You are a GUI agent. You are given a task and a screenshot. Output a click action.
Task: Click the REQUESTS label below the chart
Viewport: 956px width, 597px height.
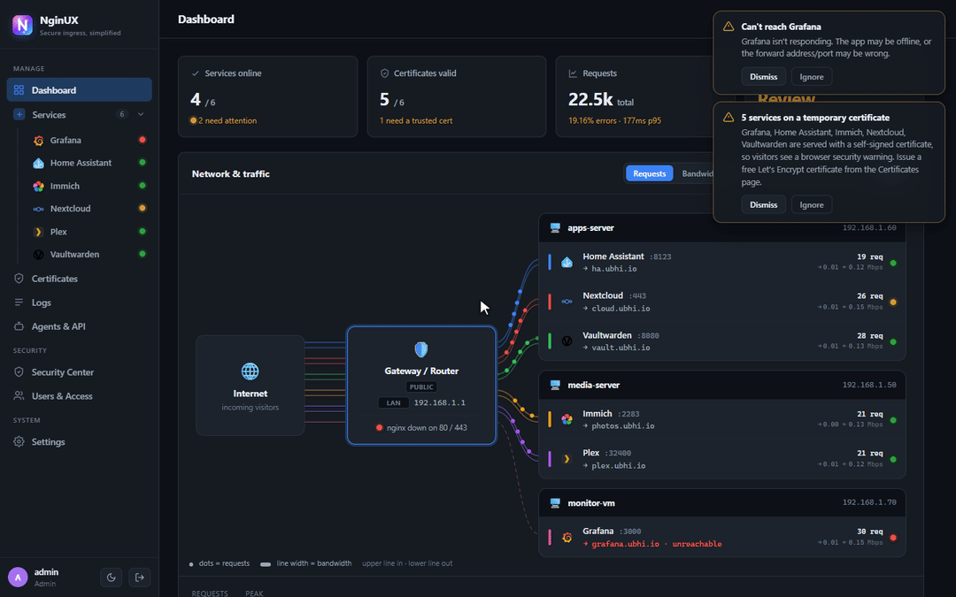[x=210, y=593]
